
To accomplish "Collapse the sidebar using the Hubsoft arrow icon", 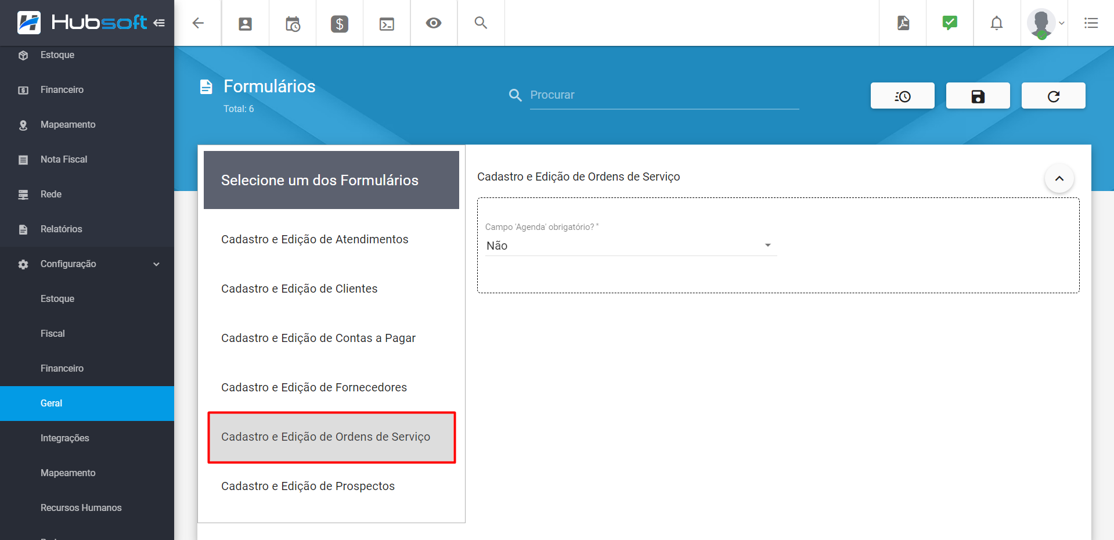I will click(159, 23).
